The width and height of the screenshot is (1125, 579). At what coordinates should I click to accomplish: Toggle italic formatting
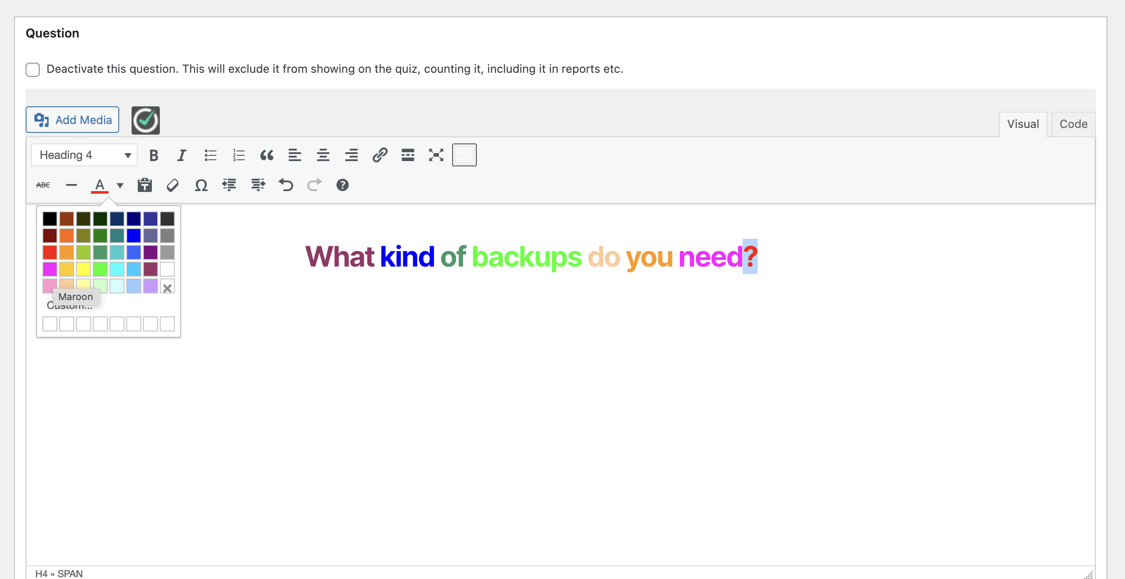(x=182, y=155)
